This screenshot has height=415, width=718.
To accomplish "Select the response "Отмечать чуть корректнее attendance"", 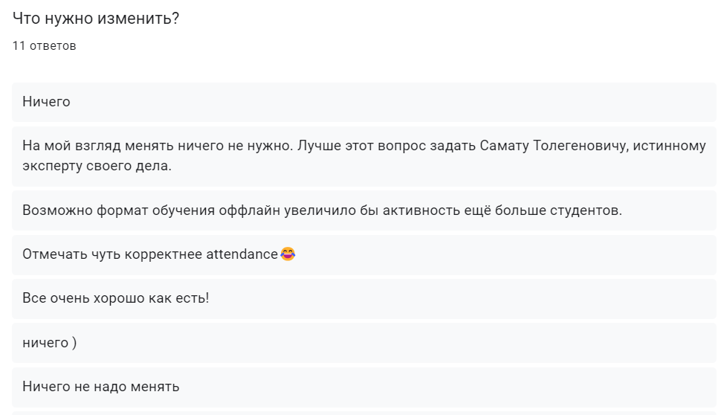I will click(363, 254).
